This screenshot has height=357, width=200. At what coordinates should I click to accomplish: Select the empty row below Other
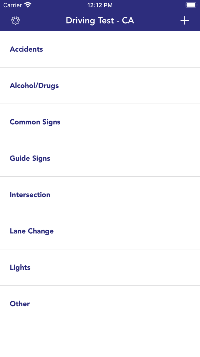click(x=100, y=339)
